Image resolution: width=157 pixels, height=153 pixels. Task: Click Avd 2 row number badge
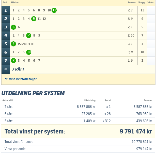(x=6, y=19)
